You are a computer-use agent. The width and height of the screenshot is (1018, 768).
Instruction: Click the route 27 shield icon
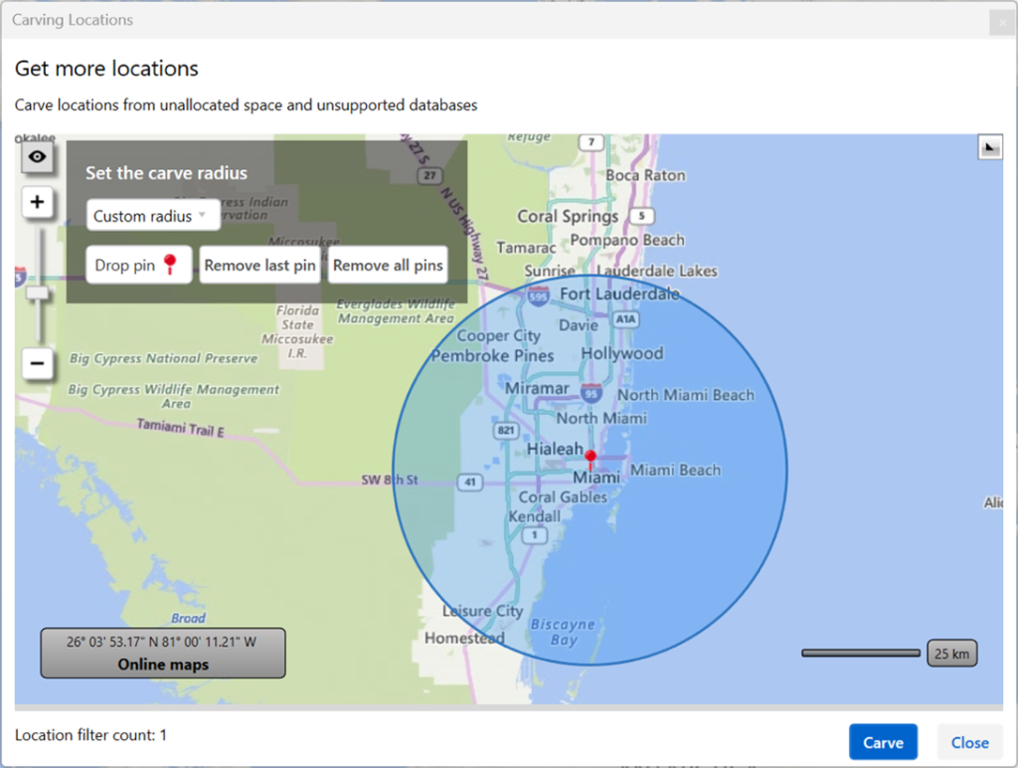coord(429,175)
